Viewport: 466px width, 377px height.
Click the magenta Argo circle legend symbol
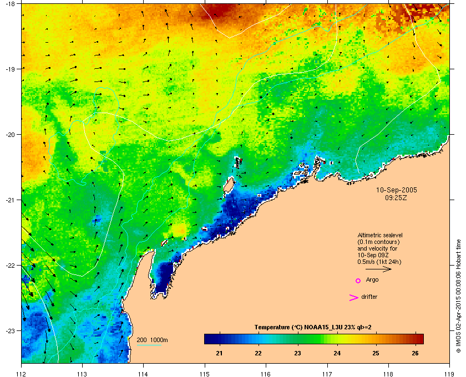[x=358, y=281]
